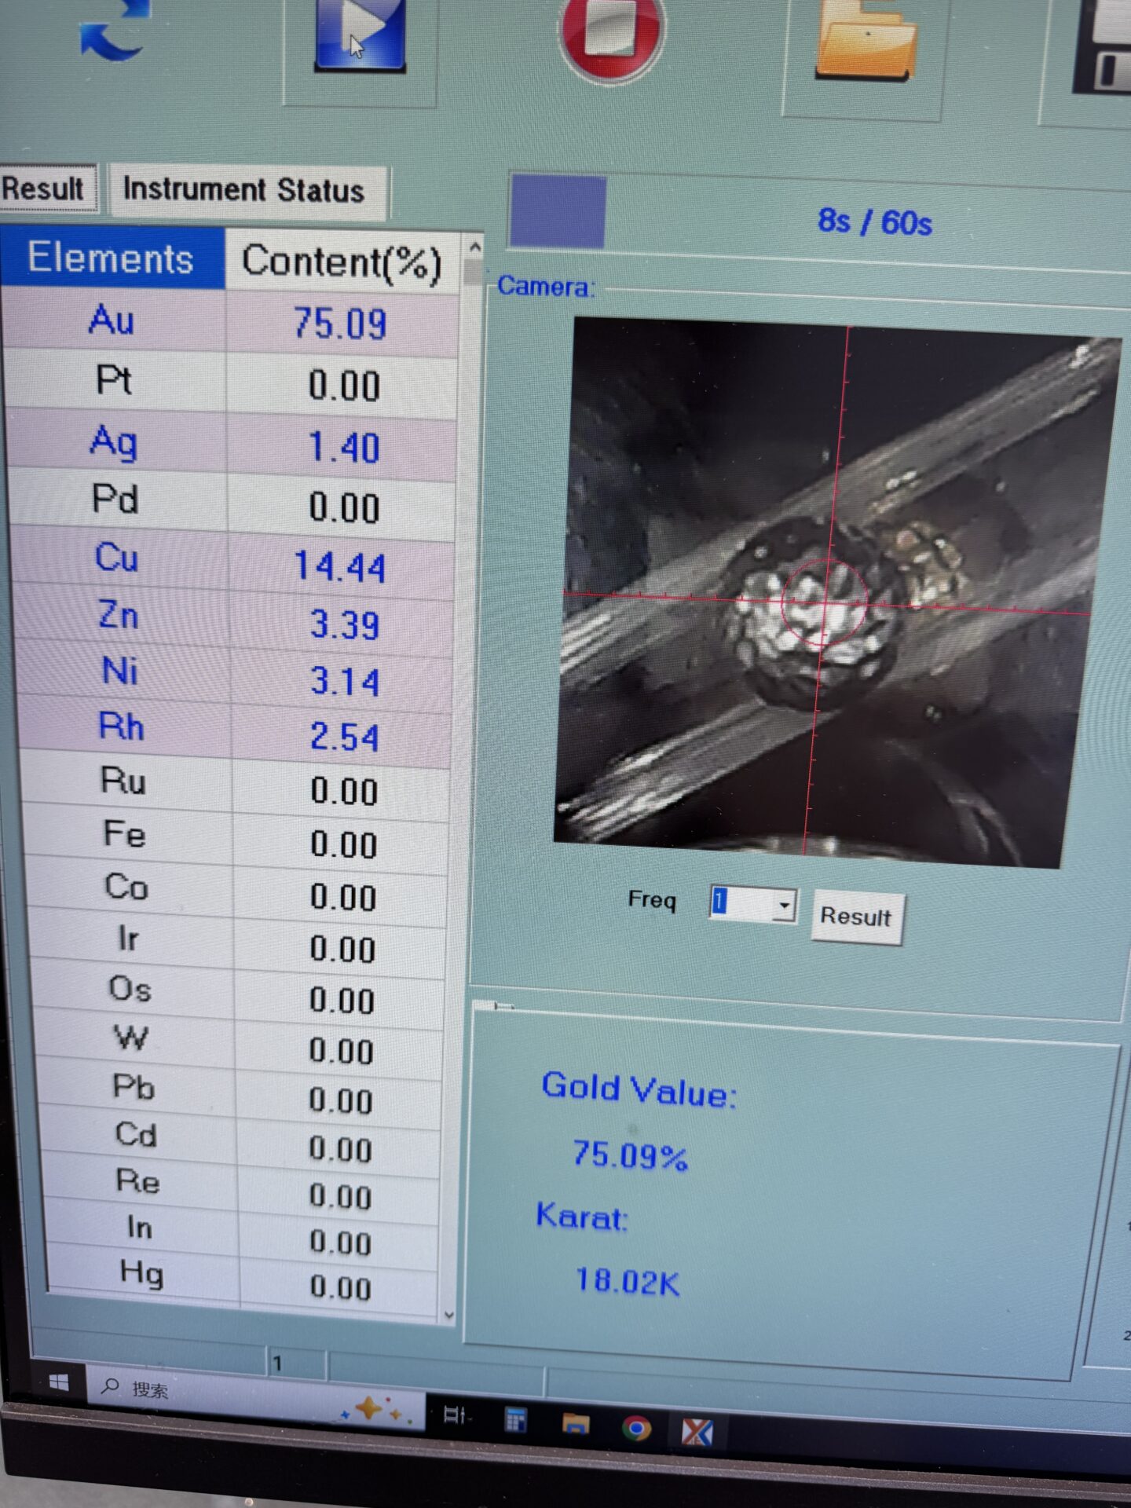Click the 8s / 60s timer text
Image resolution: width=1131 pixels, height=1508 pixels.
(875, 222)
